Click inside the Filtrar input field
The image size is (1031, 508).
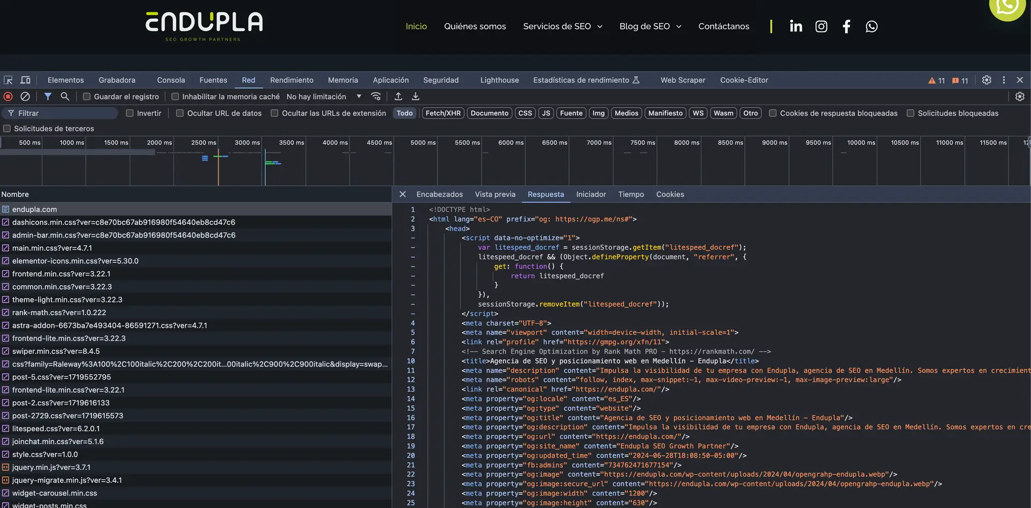[x=59, y=113]
